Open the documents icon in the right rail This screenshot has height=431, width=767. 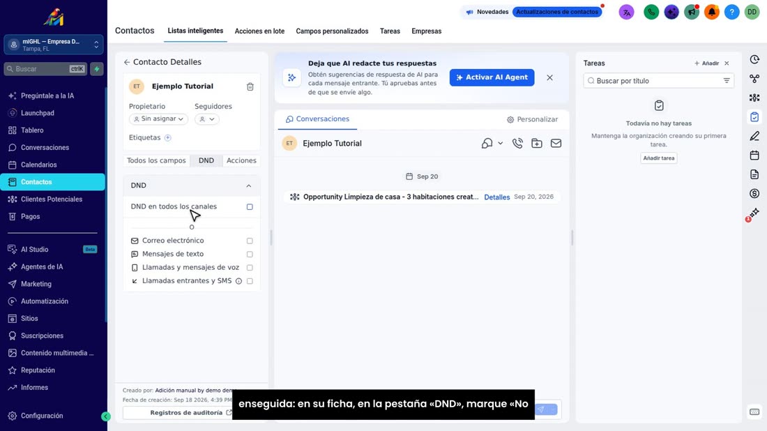pos(754,174)
